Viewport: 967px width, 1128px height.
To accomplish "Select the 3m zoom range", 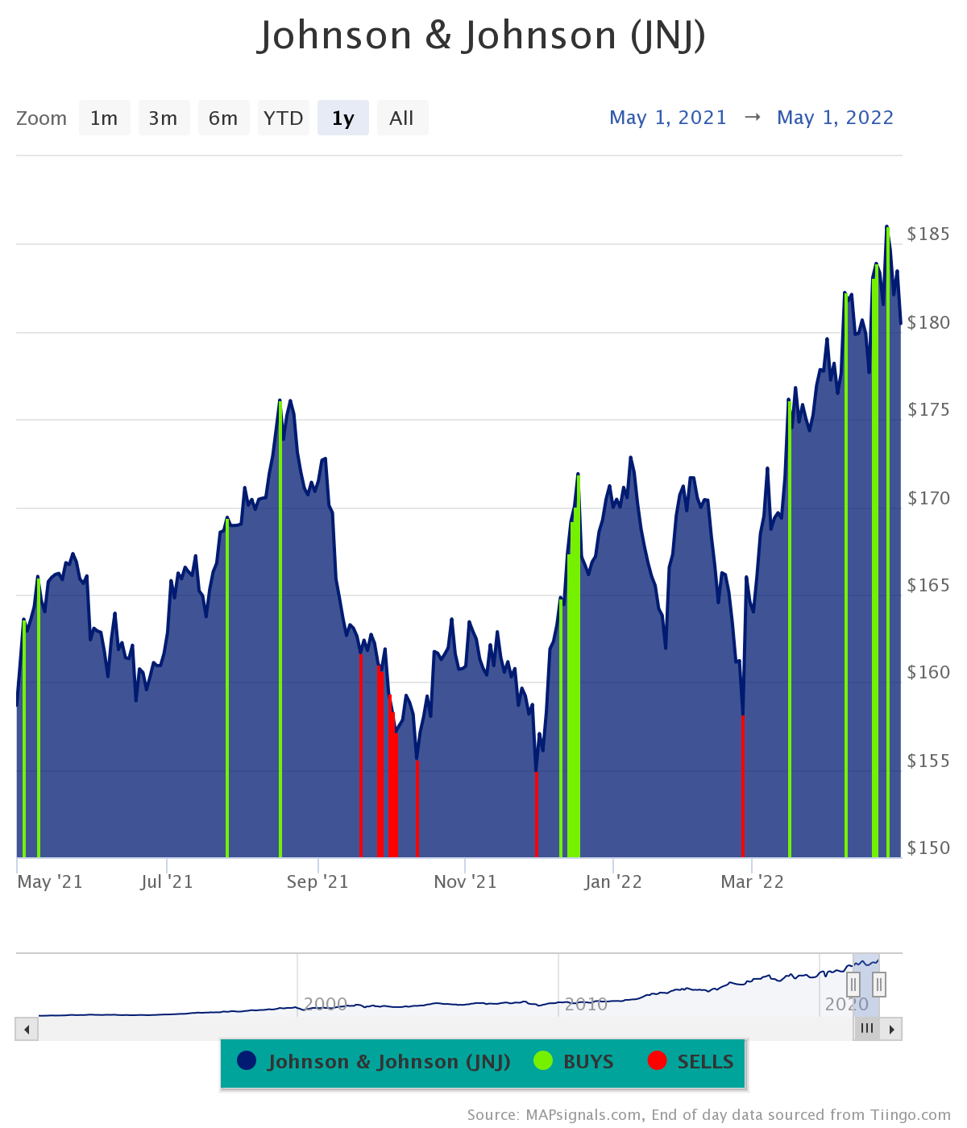I will tap(164, 118).
